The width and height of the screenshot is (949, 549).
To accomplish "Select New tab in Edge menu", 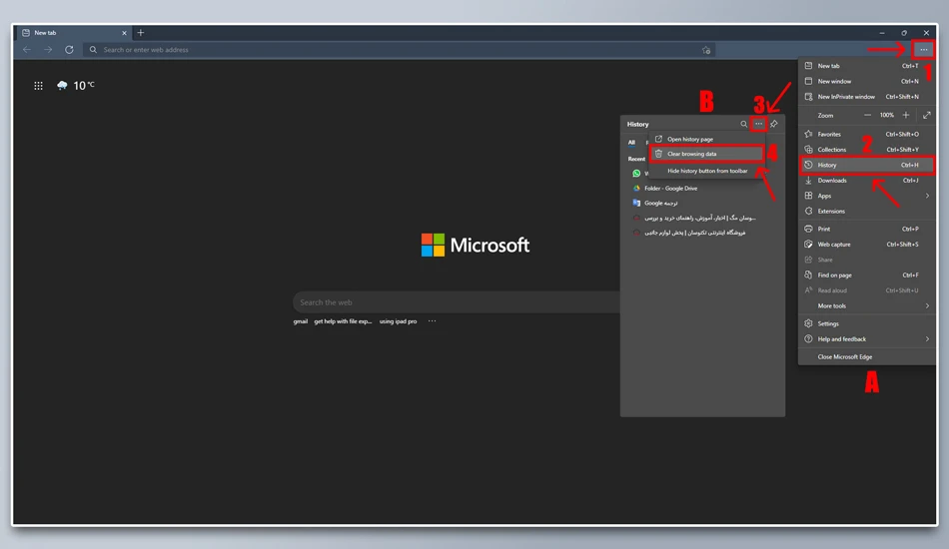I will tap(867, 66).
